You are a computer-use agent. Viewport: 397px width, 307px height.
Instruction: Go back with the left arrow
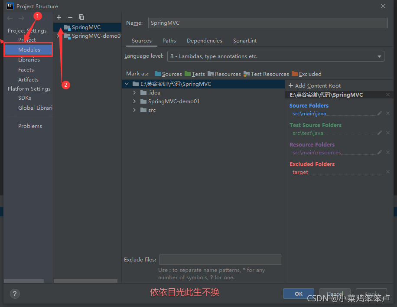click(x=10, y=18)
